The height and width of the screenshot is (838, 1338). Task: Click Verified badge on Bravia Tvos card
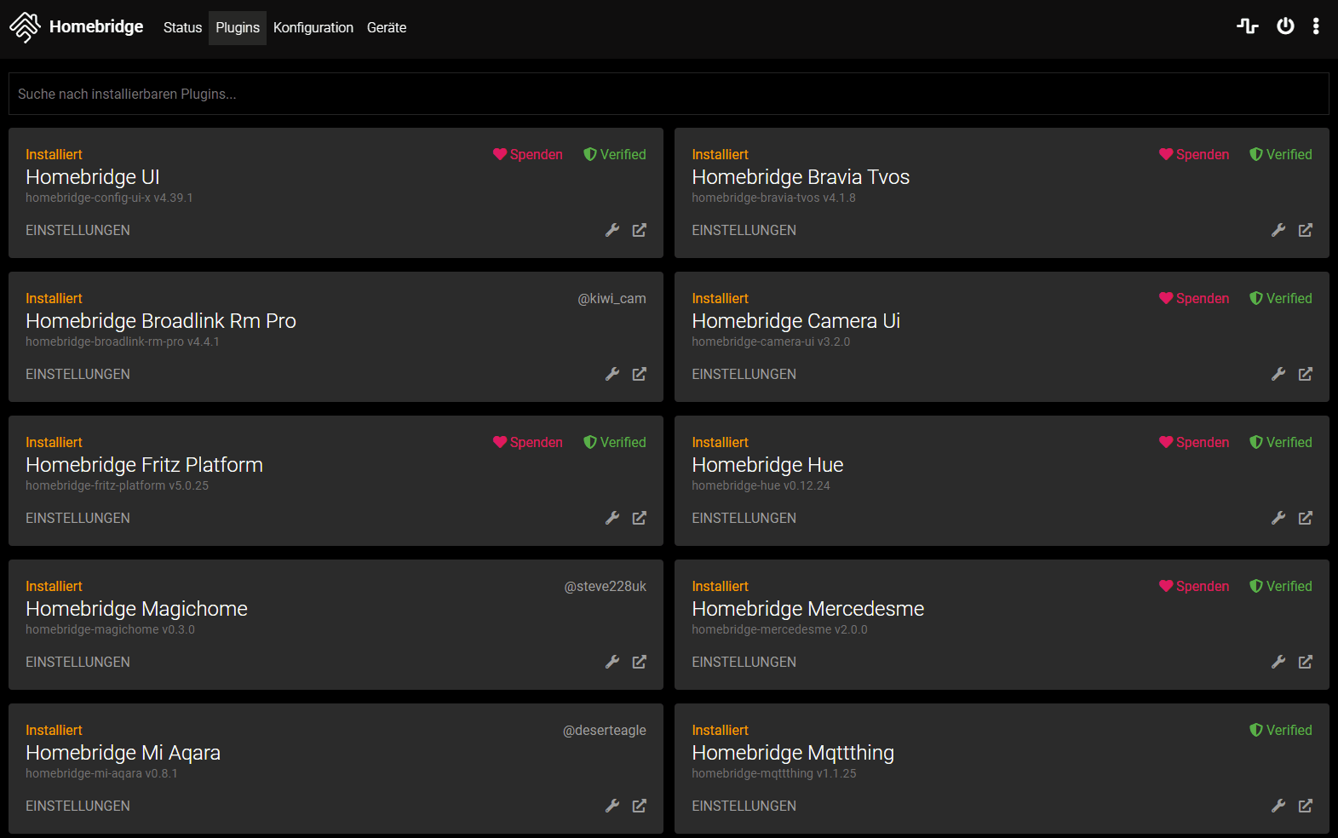pos(1280,154)
